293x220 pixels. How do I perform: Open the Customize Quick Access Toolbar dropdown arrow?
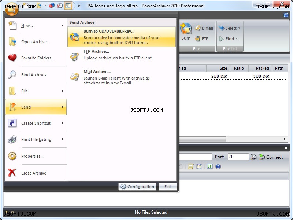[x=79, y=6]
